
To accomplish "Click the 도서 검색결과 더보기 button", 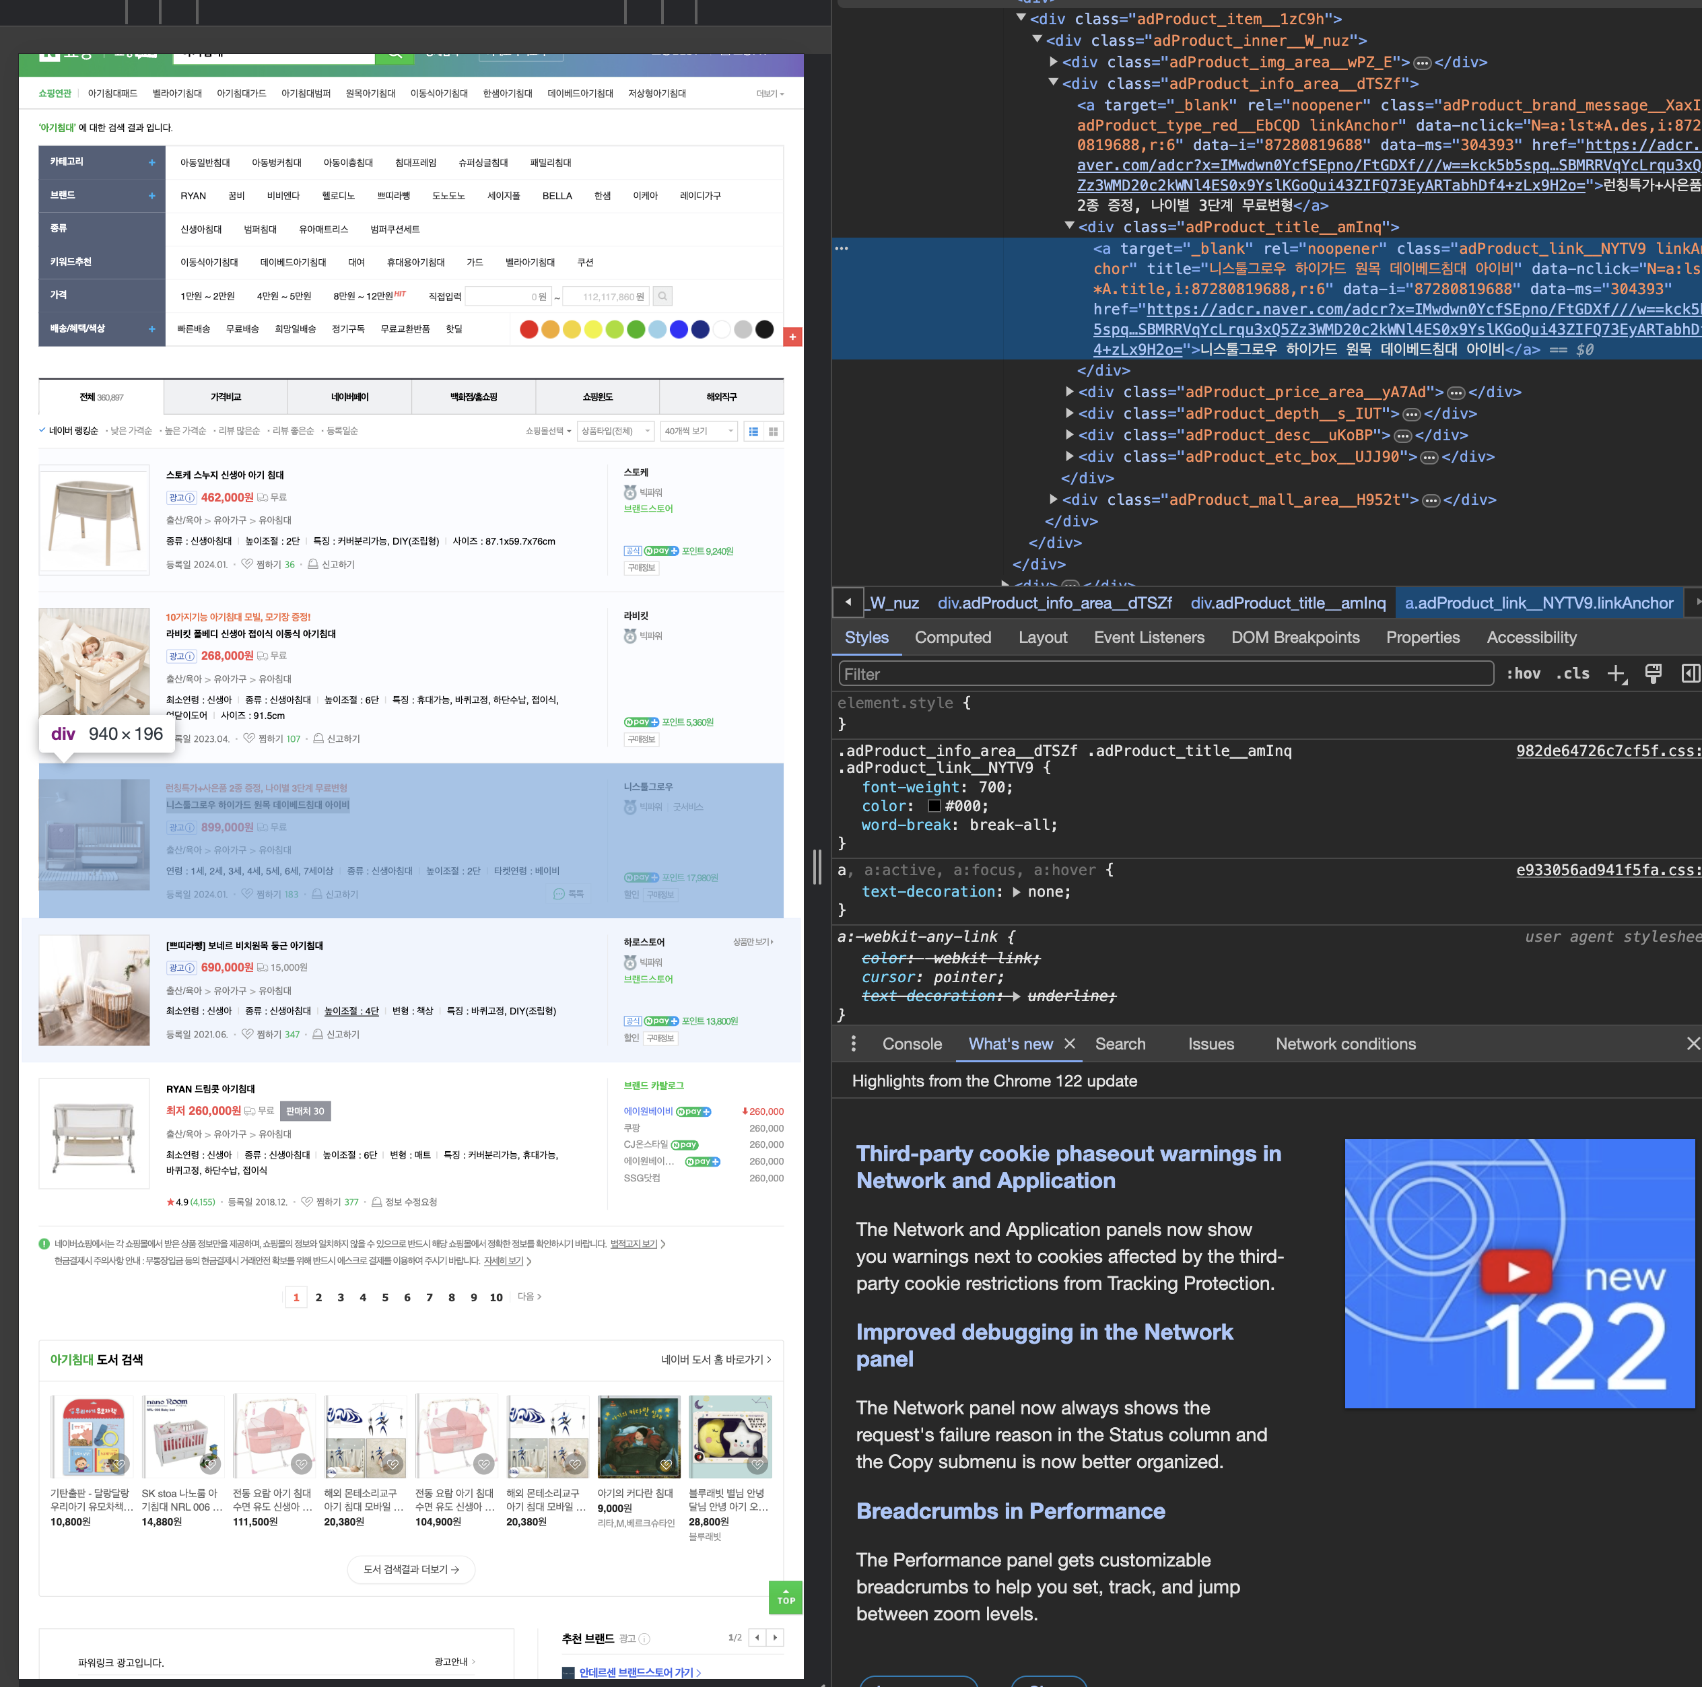I will 411,1570.
